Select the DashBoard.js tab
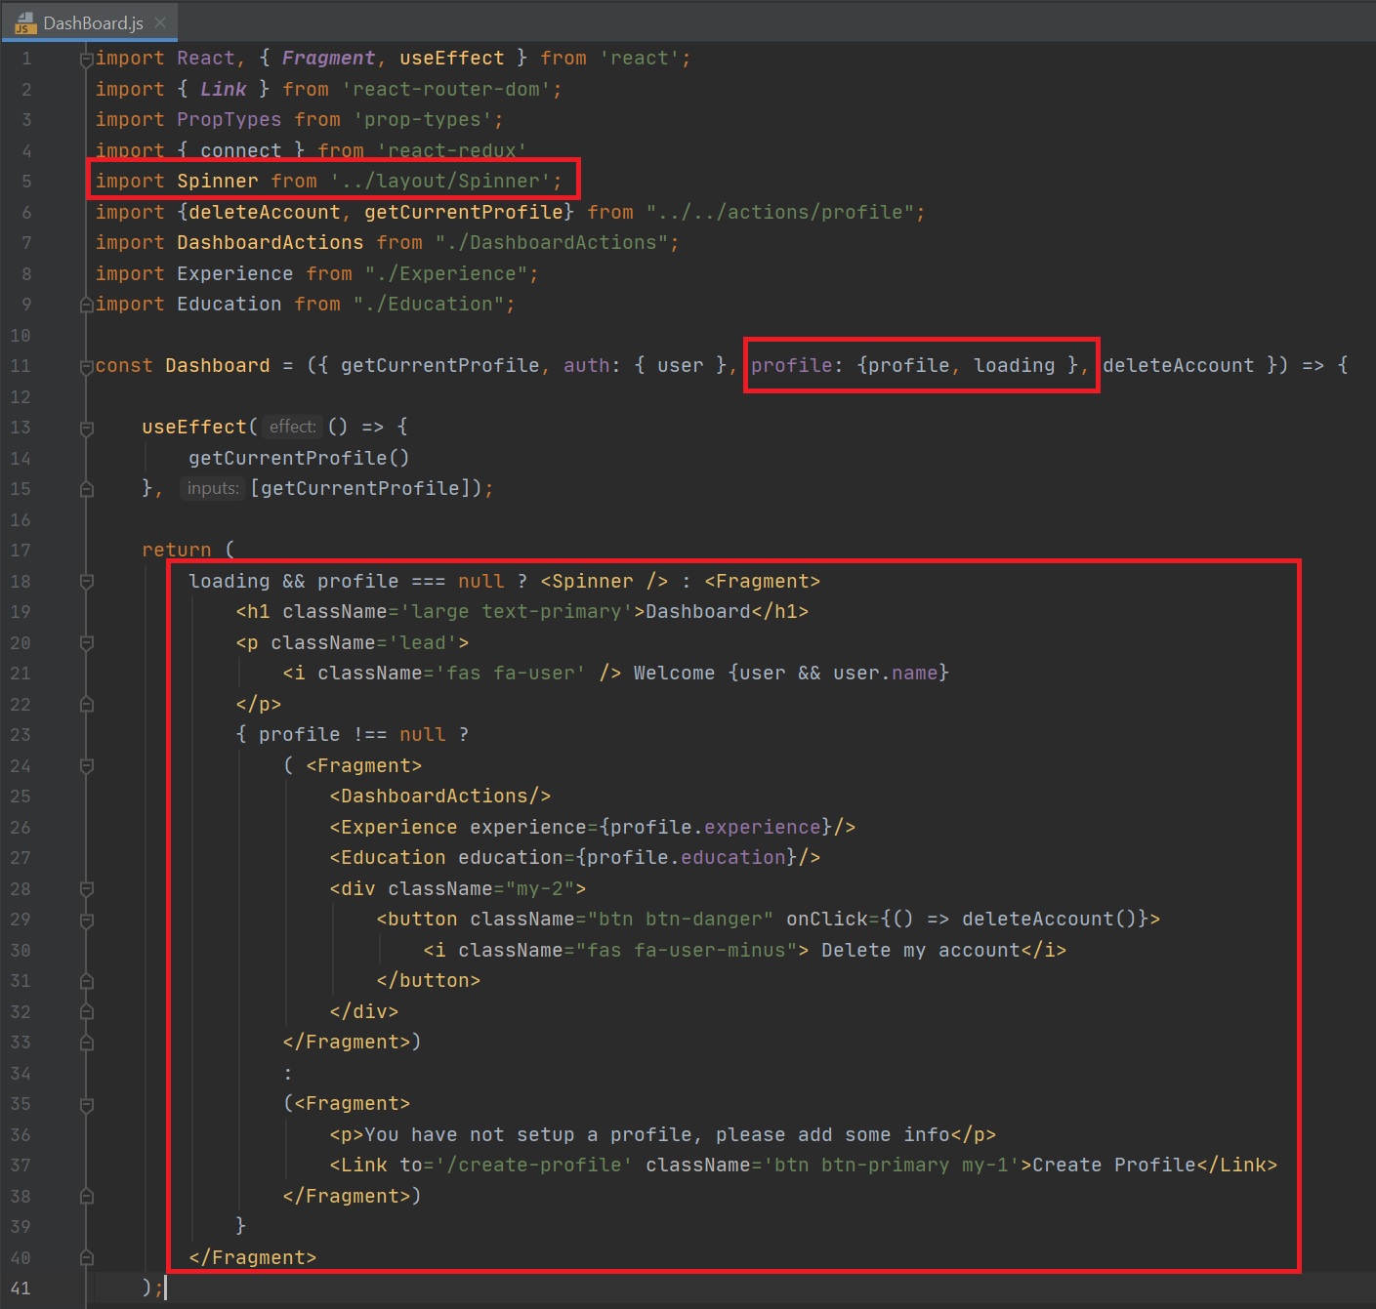The image size is (1376, 1309). click(93, 23)
